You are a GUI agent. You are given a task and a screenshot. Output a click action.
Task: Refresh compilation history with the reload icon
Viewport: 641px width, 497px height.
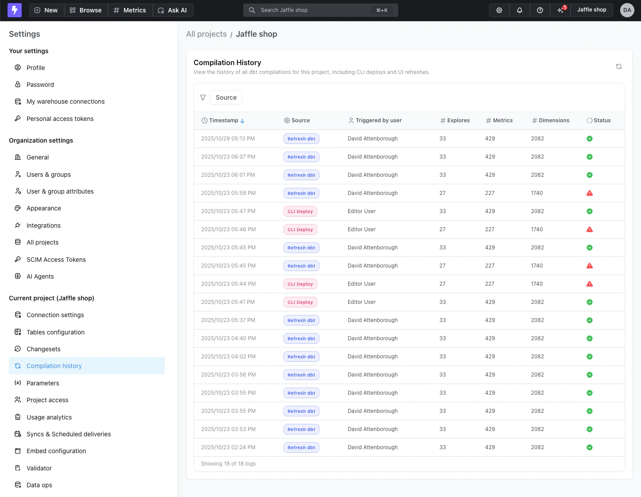click(619, 66)
